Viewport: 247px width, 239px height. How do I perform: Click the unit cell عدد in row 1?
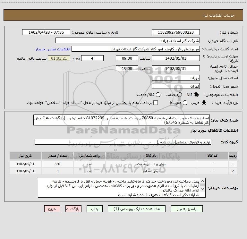pyautogui.click(x=89, y=164)
